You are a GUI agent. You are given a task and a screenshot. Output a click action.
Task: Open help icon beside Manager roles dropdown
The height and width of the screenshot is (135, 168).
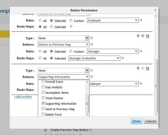pos(141,51)
